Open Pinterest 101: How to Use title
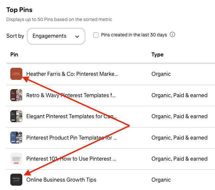 [71, 159]
